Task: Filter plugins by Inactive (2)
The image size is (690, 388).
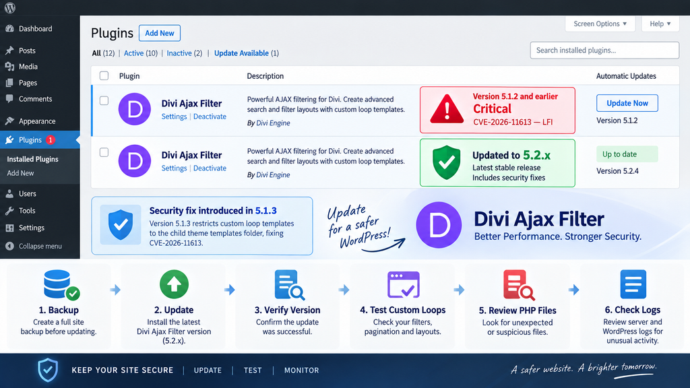Action: [185, 53]
